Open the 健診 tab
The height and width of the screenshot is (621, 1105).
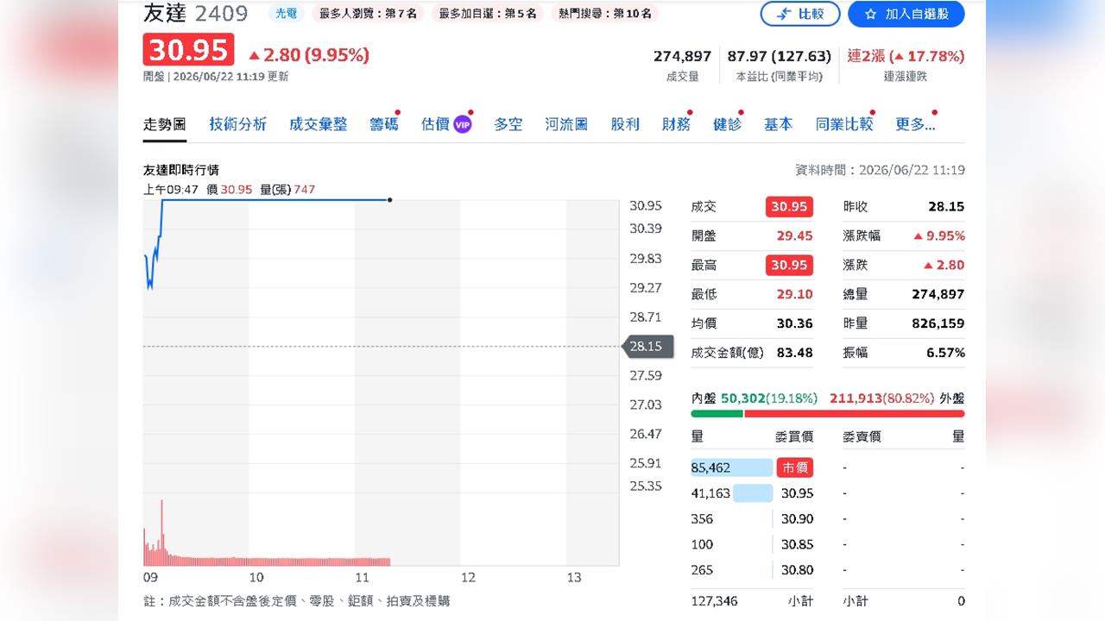(727, 124)
